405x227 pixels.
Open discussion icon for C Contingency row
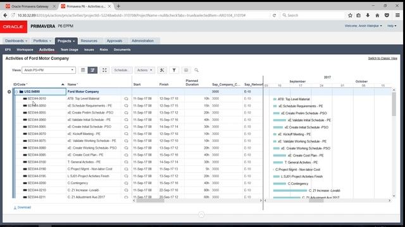126,183
